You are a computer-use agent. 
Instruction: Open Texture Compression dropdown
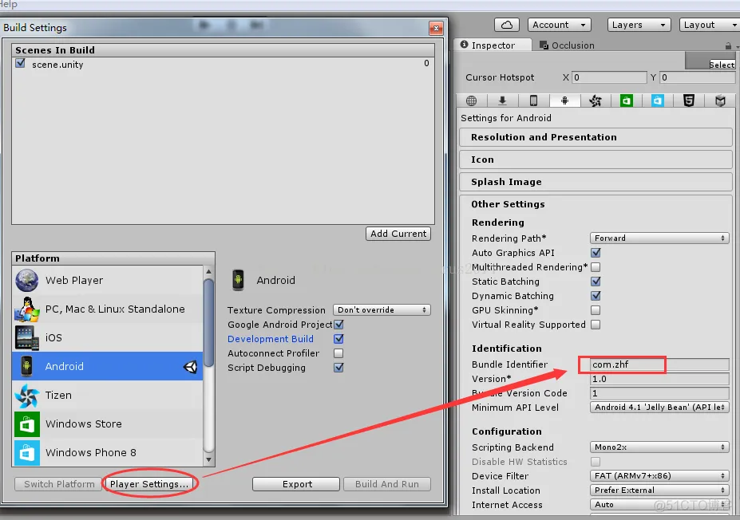click(x=382, y=309)
